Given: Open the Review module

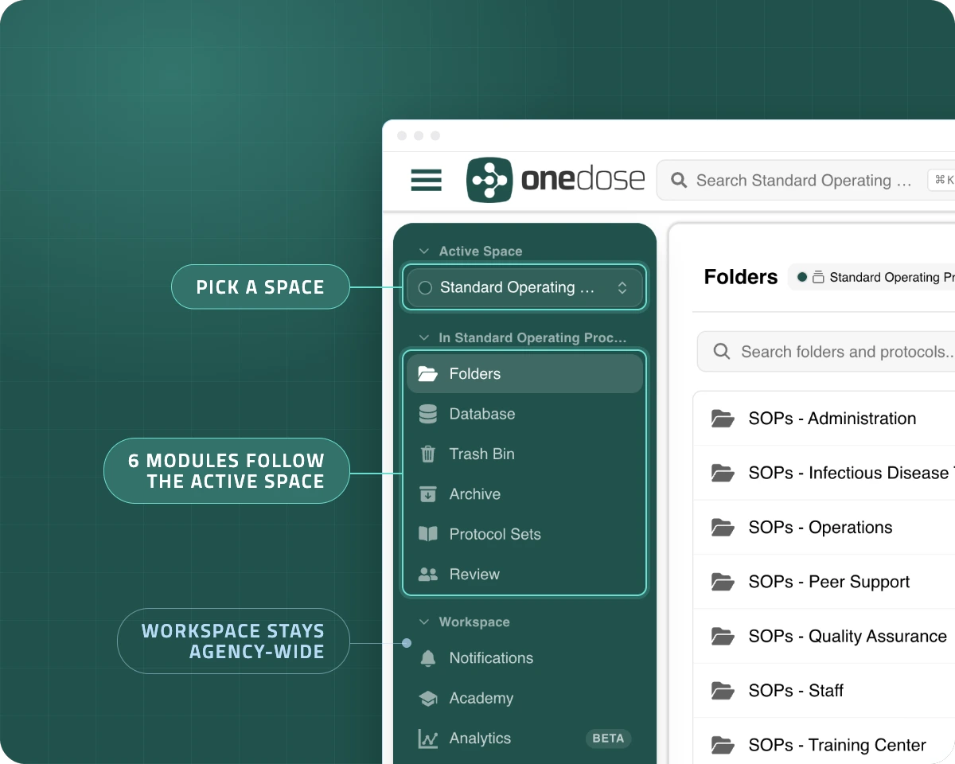Looking at the screenshot, I should pos(524,574).
